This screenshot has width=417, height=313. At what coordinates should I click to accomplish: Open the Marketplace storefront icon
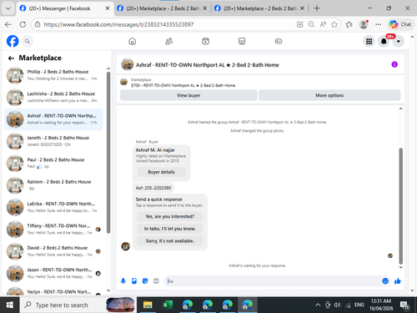point(242,41)
